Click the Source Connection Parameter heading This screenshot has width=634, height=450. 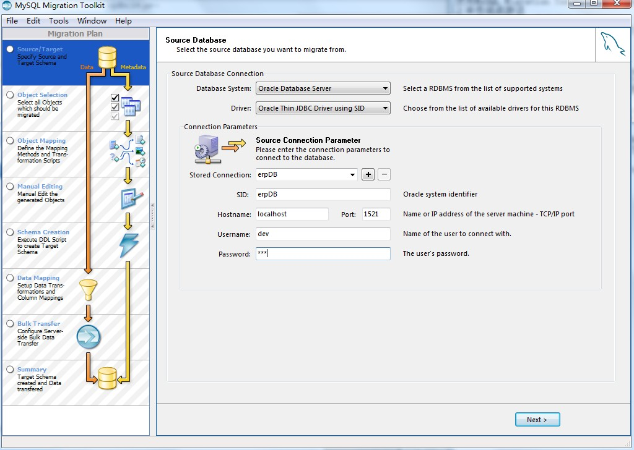(308, 140)
